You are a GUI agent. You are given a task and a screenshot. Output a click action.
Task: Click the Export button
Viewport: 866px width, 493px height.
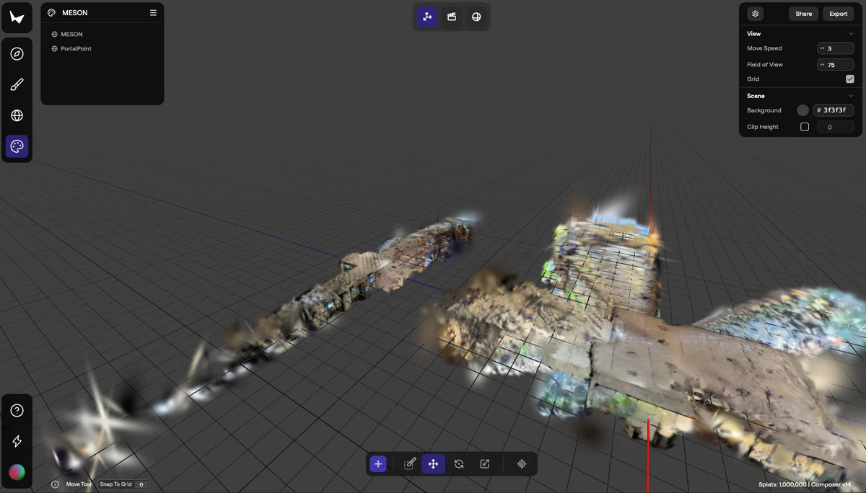click(x=839, y=14)
